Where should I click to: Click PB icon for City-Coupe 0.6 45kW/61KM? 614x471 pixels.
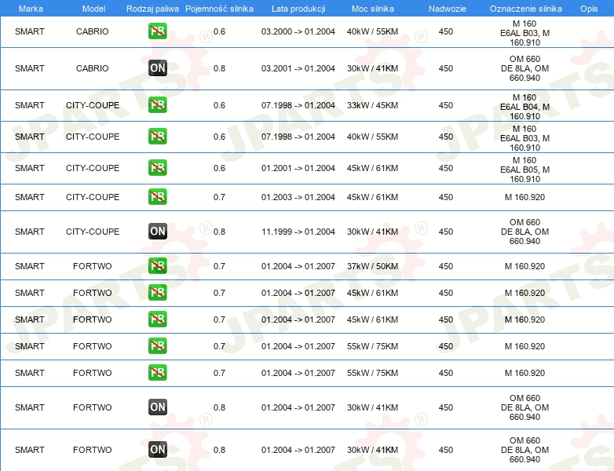point(157,168)
